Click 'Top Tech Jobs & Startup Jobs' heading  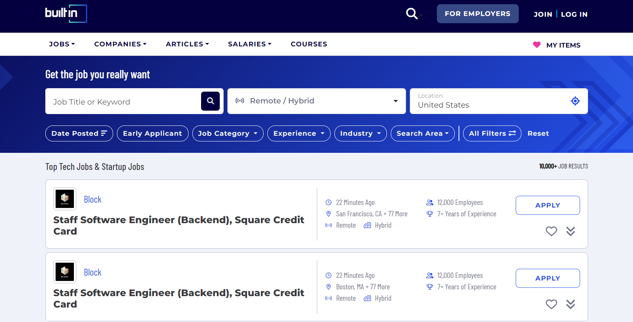(x=95, y=167)
